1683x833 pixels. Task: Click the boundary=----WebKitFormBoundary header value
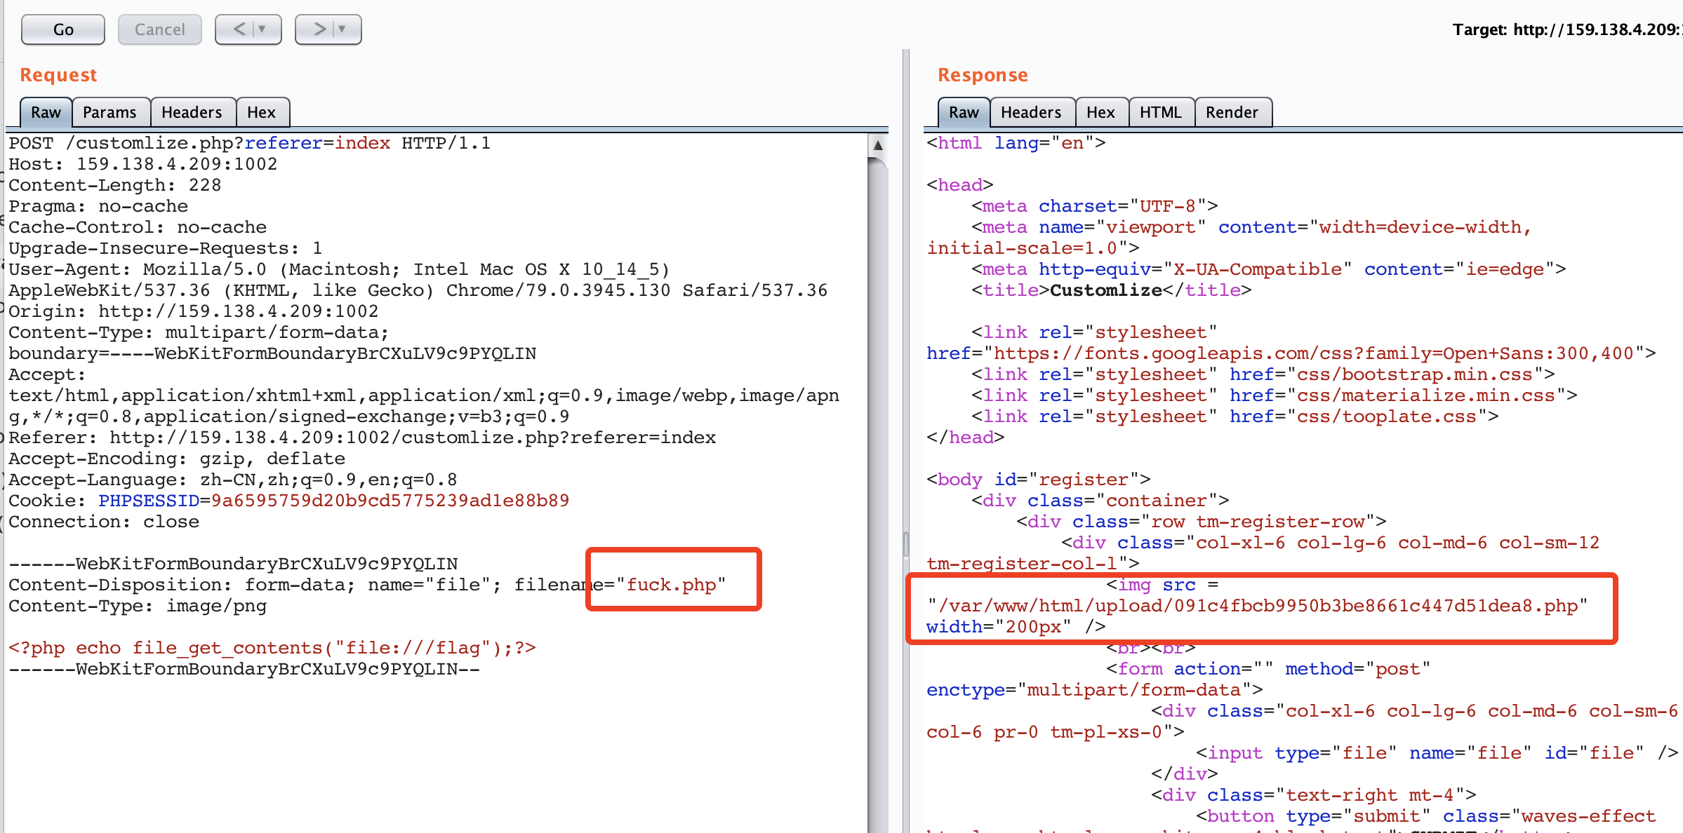[x=272, y=353]
